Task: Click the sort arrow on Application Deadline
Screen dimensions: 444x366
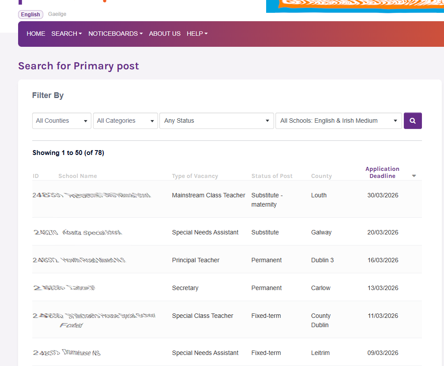Action: [414, 175]
